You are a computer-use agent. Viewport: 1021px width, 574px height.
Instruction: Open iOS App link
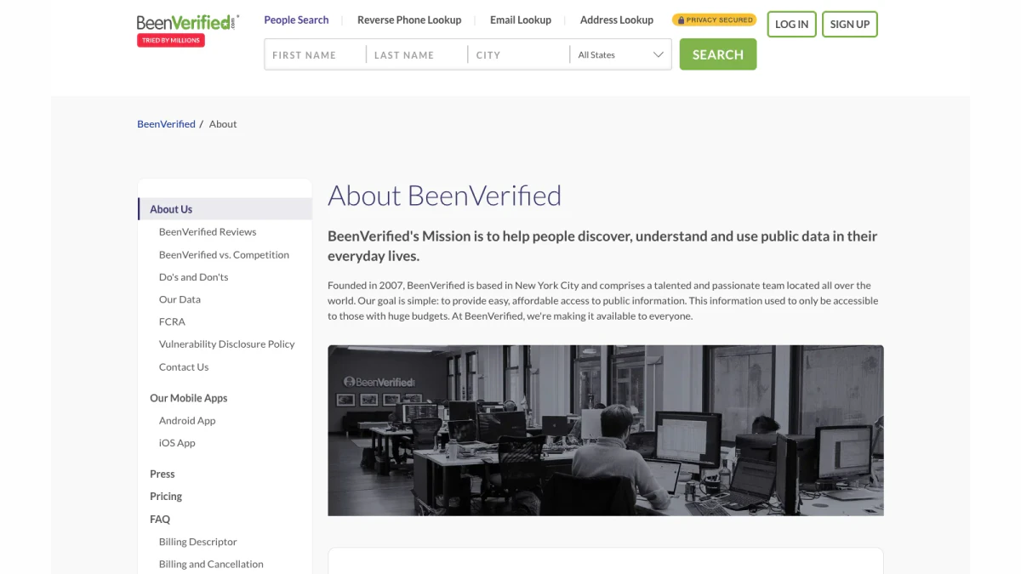pos(177,443)
